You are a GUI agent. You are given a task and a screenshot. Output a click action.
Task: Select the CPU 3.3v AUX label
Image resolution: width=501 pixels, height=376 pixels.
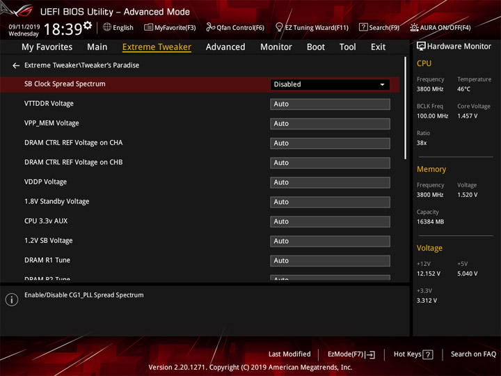(x=46, y=221)
